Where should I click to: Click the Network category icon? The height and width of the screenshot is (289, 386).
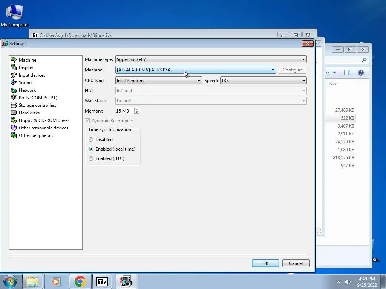[14, 90]
